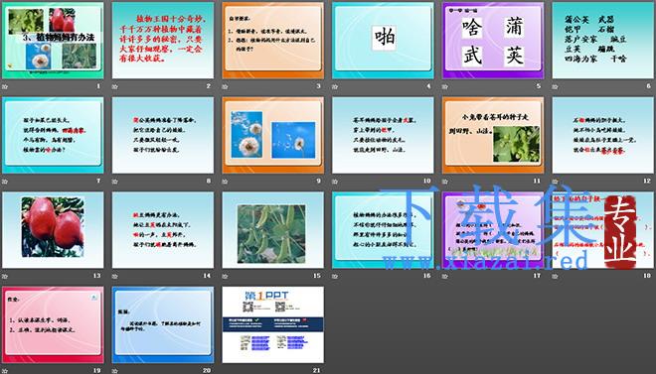Click animation star icon under slide 4
656x374 pixels.
(335, 87)
